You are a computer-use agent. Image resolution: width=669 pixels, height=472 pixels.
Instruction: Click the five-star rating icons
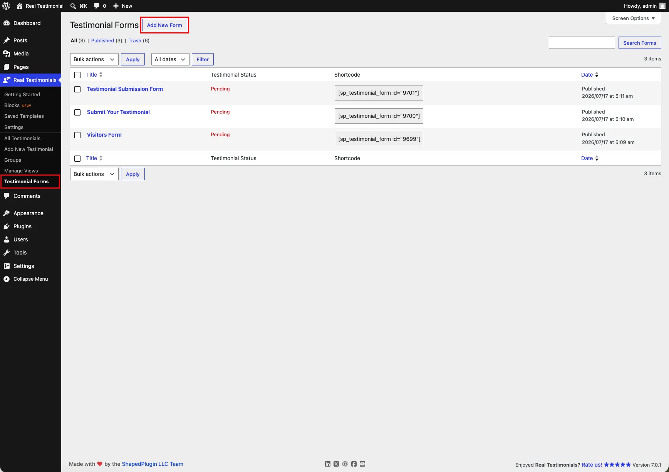(617, 465)
